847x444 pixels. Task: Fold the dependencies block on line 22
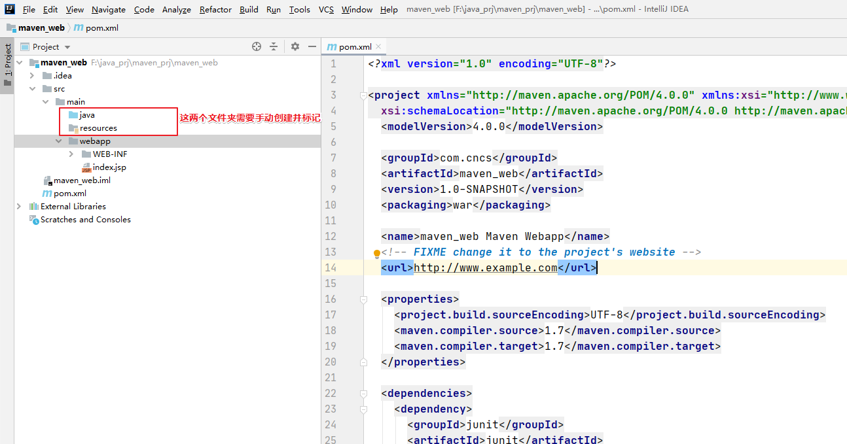click(x=363, y=394)
